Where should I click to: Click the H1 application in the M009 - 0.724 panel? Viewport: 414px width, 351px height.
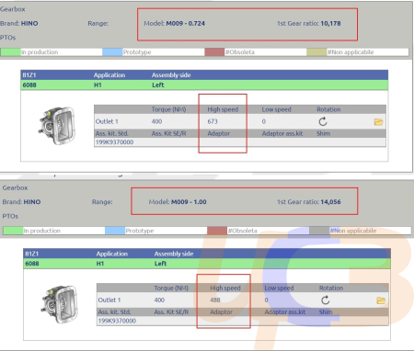pyautogui.click(x=98, y=85)
